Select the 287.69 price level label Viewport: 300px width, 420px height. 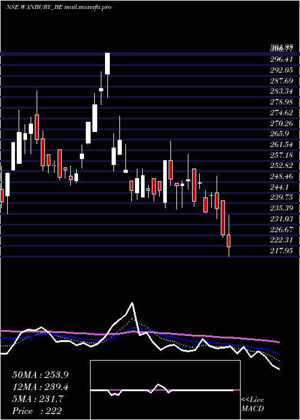pos(281,81)
